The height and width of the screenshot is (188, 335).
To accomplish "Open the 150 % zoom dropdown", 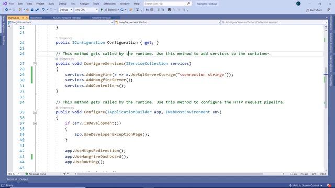I will coord(14,174).
